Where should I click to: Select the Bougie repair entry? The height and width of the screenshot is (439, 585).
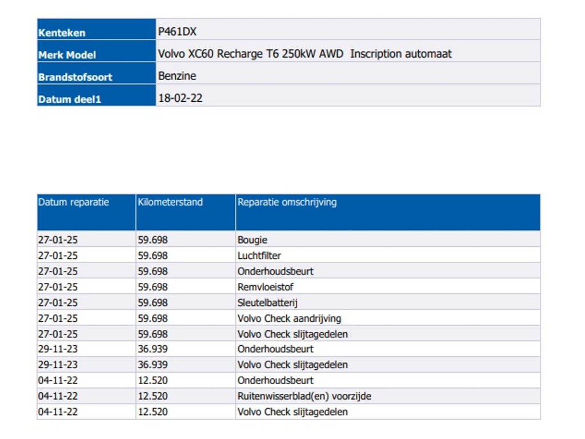click(x=252, y=240)
